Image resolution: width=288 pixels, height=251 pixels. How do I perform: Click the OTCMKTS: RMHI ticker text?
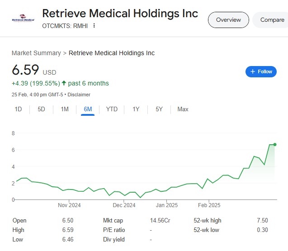[65, 26]
